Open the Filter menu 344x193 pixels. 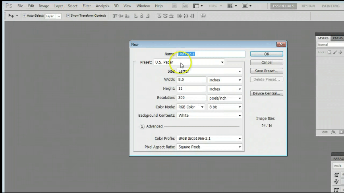click(87, 6)
